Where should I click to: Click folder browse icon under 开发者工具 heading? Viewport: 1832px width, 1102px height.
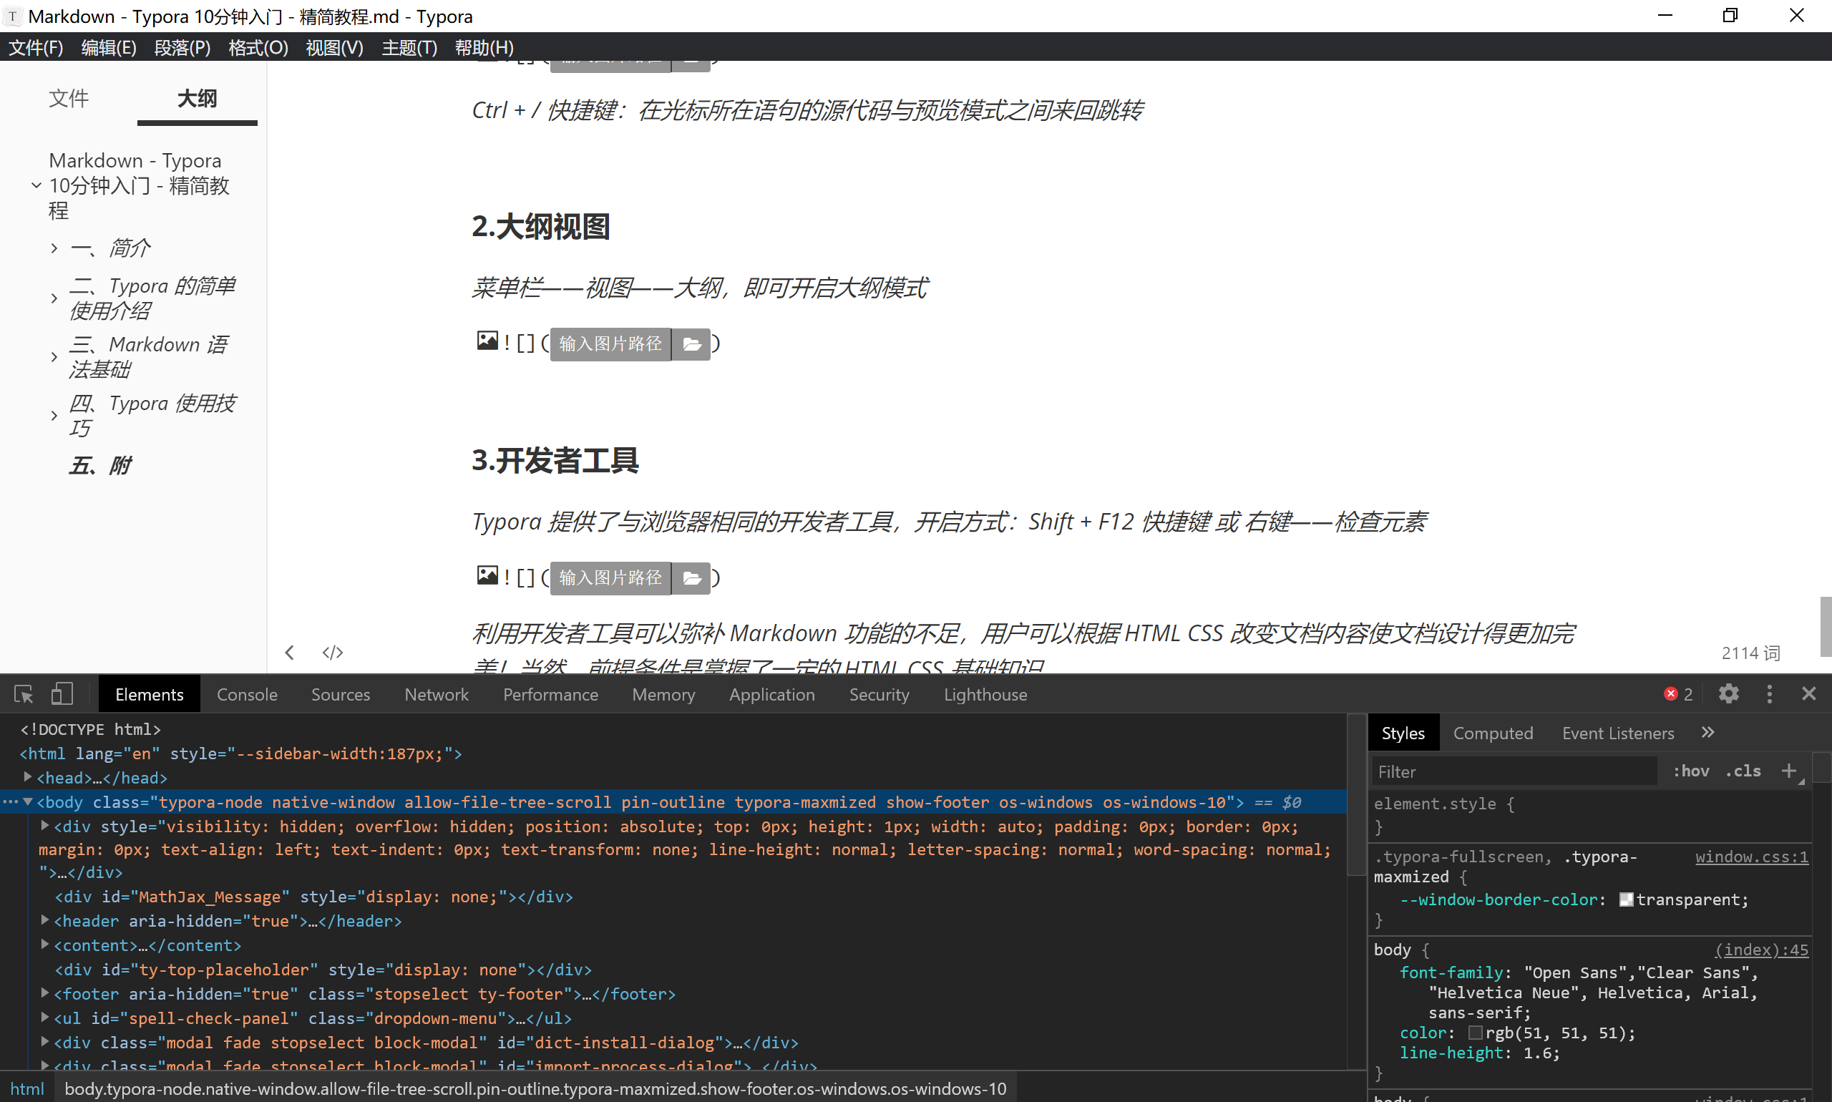tap(691, 577)
